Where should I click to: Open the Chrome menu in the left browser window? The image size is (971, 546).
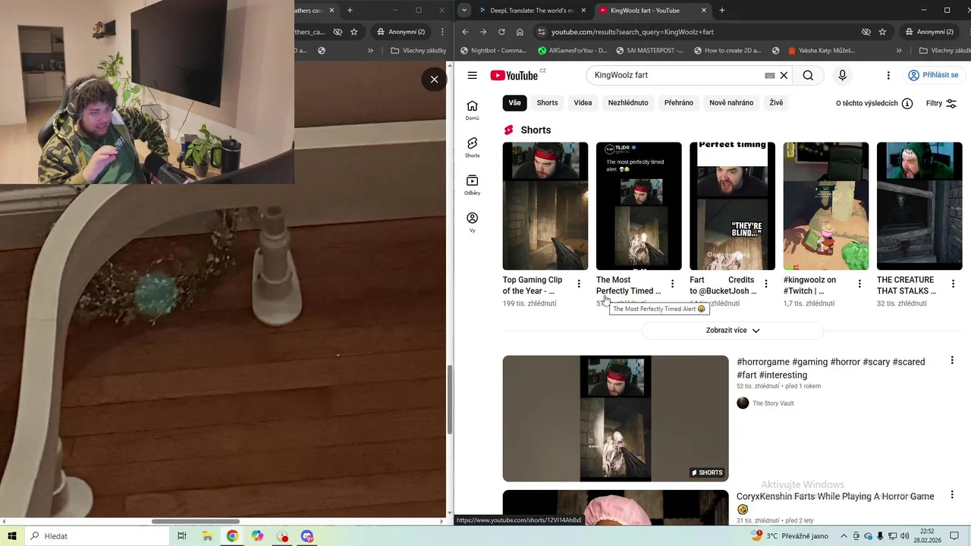(x=442, y=32)
